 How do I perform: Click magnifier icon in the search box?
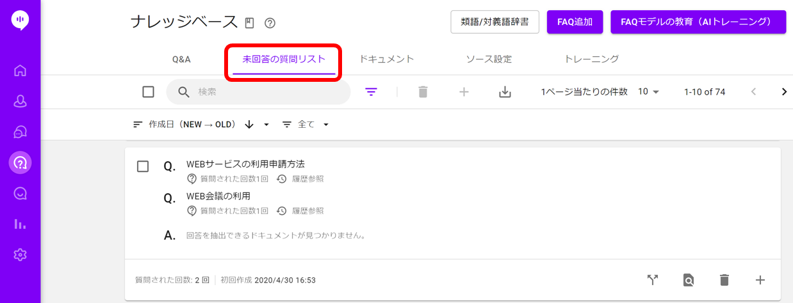(184, 92)
